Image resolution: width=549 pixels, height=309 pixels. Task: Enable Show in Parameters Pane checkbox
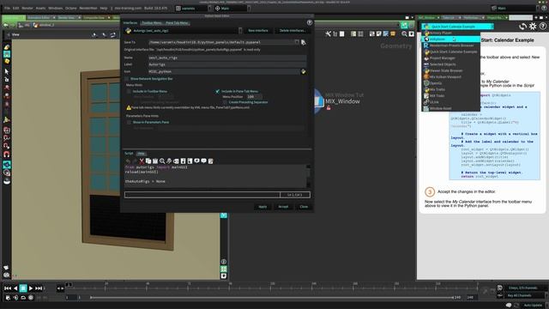(129, 122)
